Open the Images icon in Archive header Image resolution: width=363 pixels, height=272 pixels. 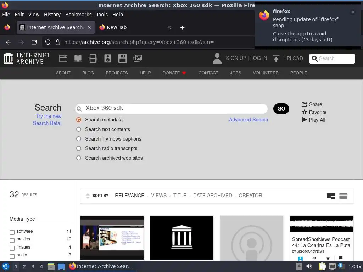pos(138,58)
